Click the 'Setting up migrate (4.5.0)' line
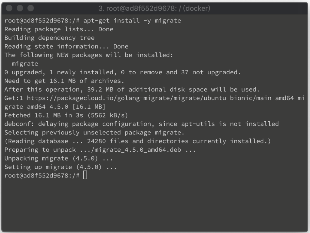Image resolution: width=310 pixels, height=233 pixels. (x=61, y=167)
